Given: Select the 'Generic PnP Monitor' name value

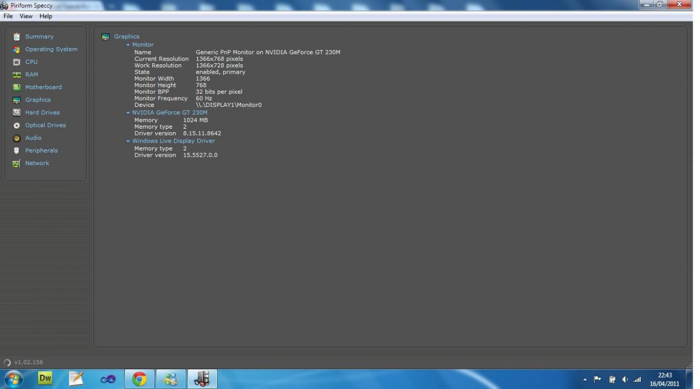Looking at the screenshot, I should [268, 52].
